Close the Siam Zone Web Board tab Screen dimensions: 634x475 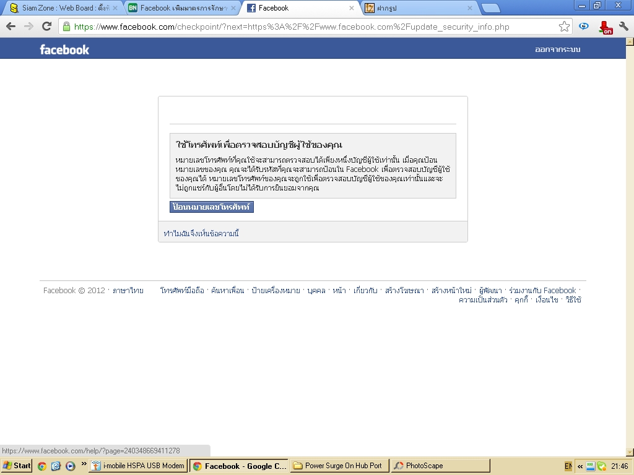point(115,8)
